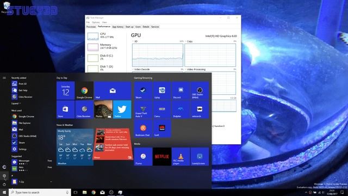
Task: Switch to the Start-up tab
Action: 129,27
